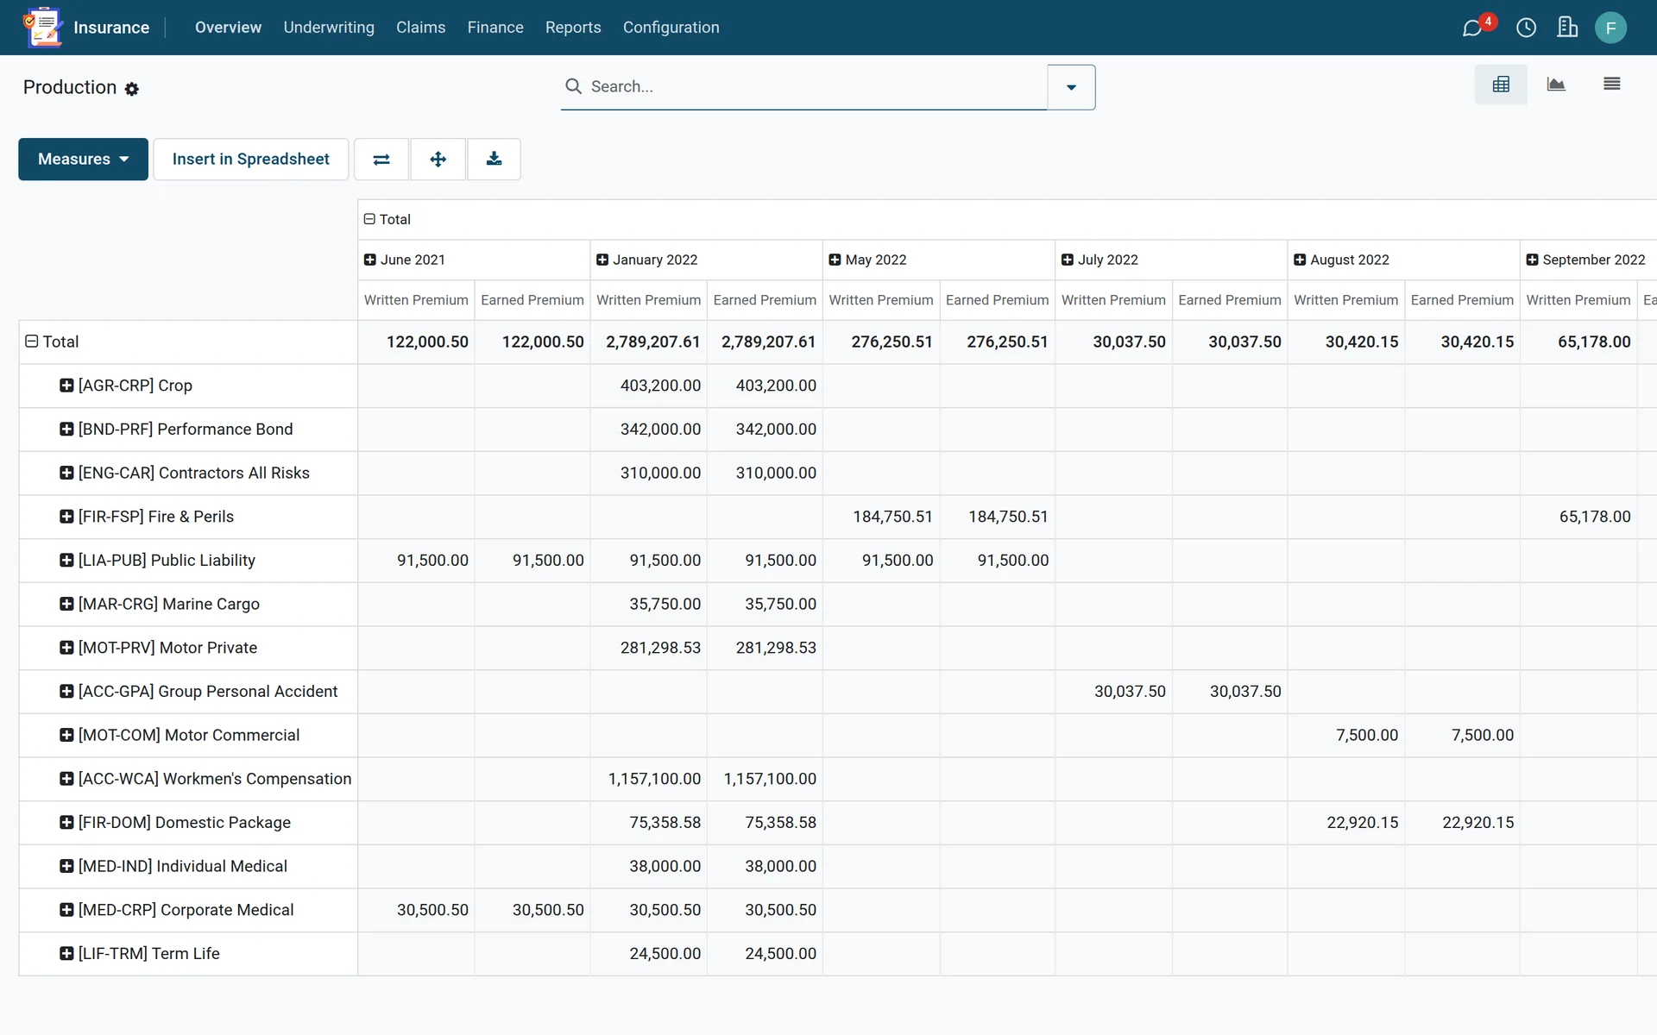Open the Overview menu
Image resolution: width=1657 pixels, height=1035 pixels.
(228, 28)
